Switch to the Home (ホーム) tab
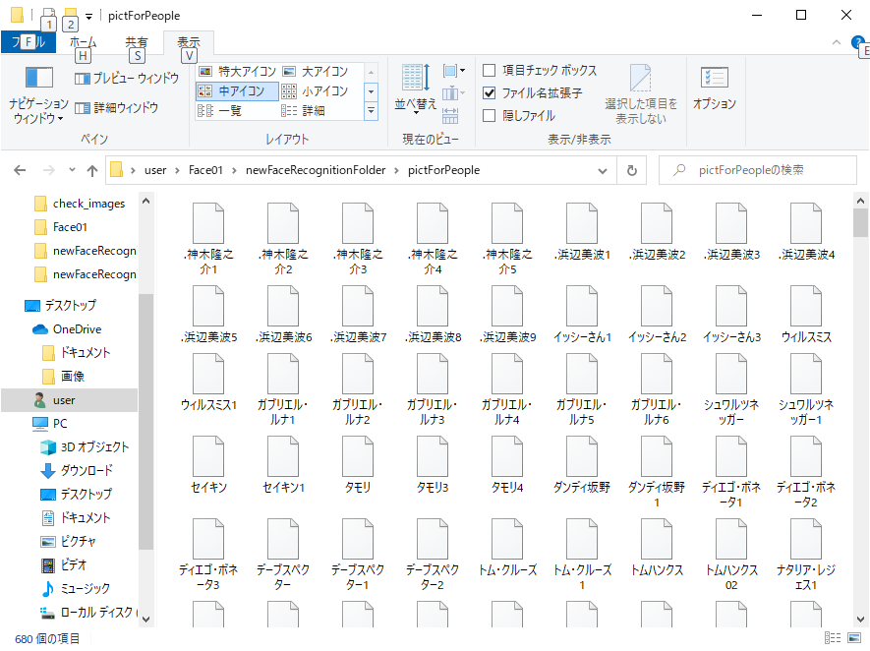870x651 pixels. (x=83, y=42)
